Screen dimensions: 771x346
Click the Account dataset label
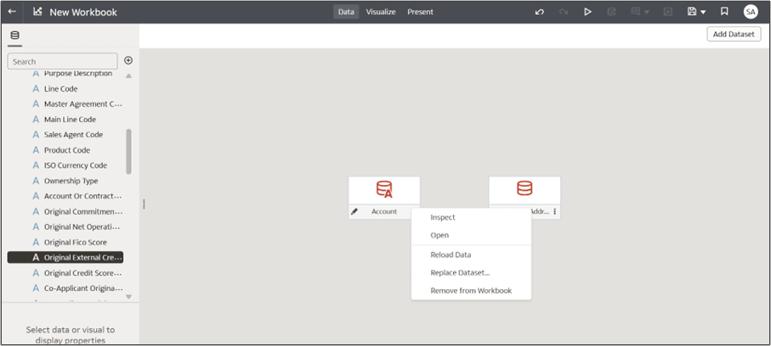point(384,211)
